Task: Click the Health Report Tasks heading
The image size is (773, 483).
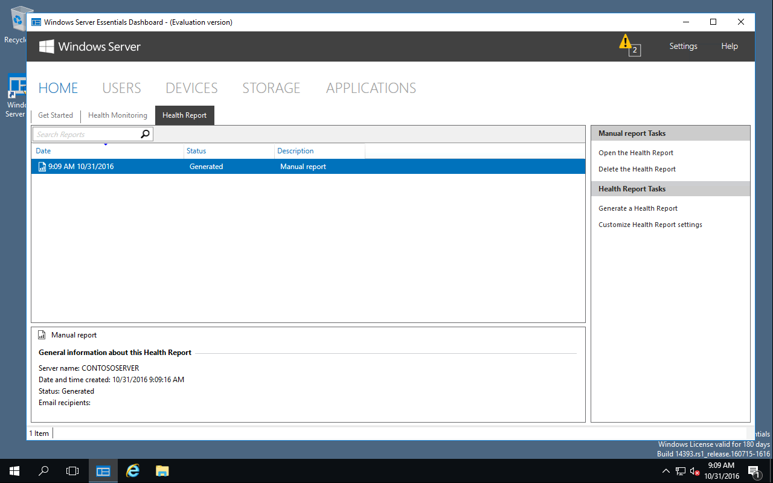Action: [632, 189]
